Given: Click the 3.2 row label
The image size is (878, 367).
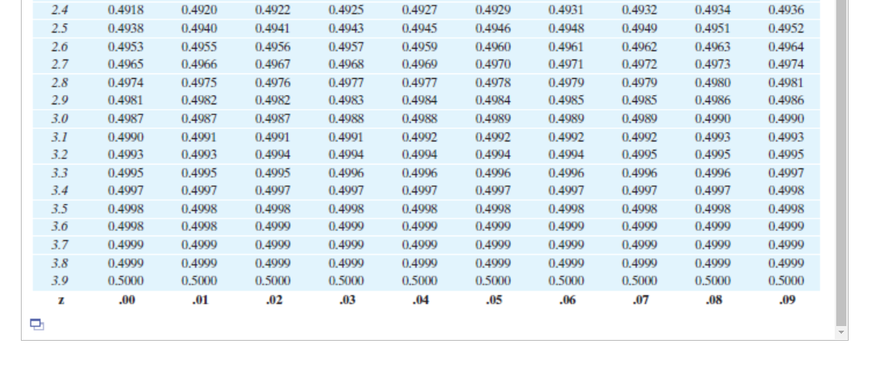Looking at the screenshot, I should point(60,155).
